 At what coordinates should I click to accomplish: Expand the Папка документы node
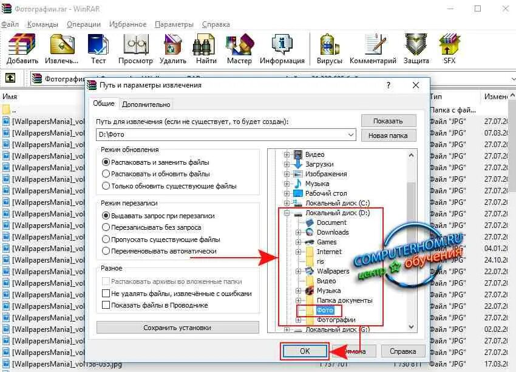click(x=298, y=300)
